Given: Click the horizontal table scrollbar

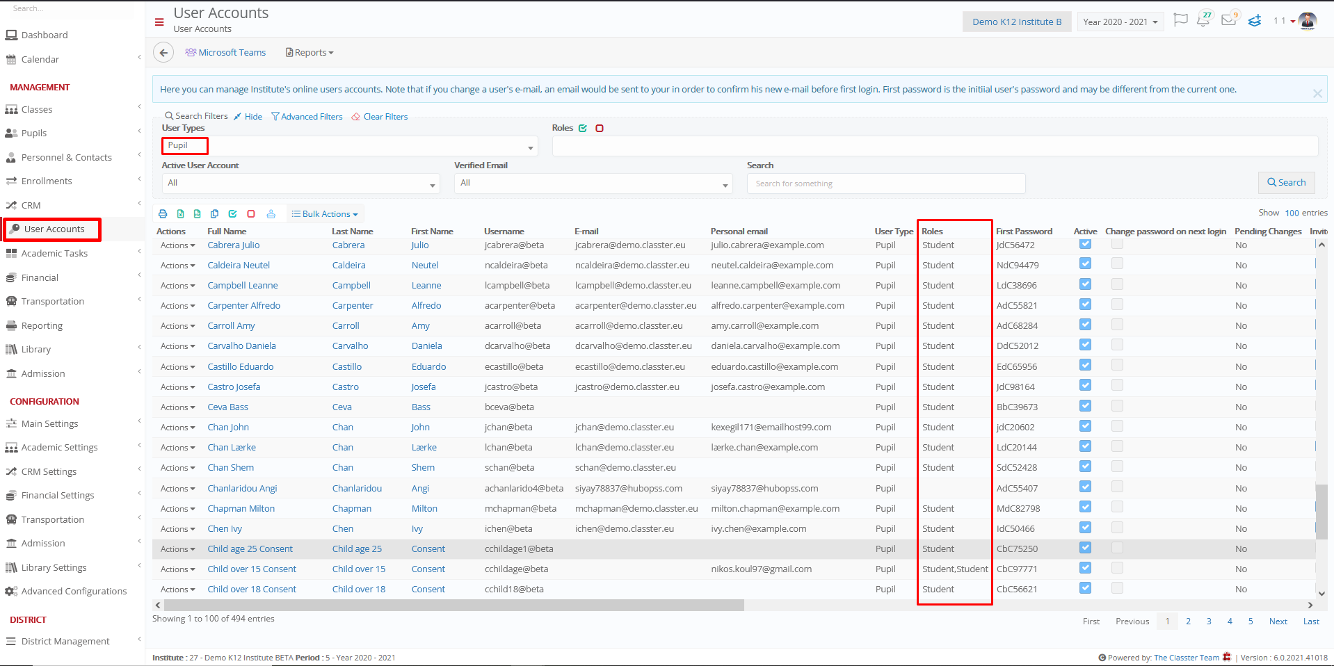Looking at the screenshot, I should pyautogui.click(x=453, y=606).
